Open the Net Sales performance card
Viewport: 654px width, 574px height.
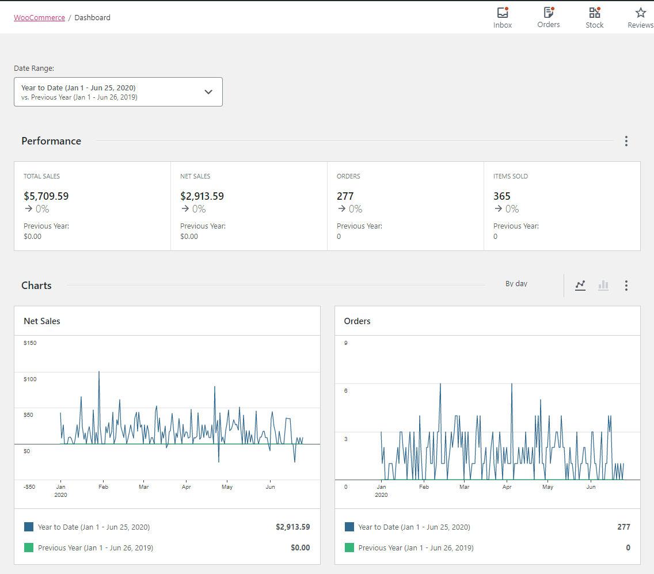tap(249, 206)
